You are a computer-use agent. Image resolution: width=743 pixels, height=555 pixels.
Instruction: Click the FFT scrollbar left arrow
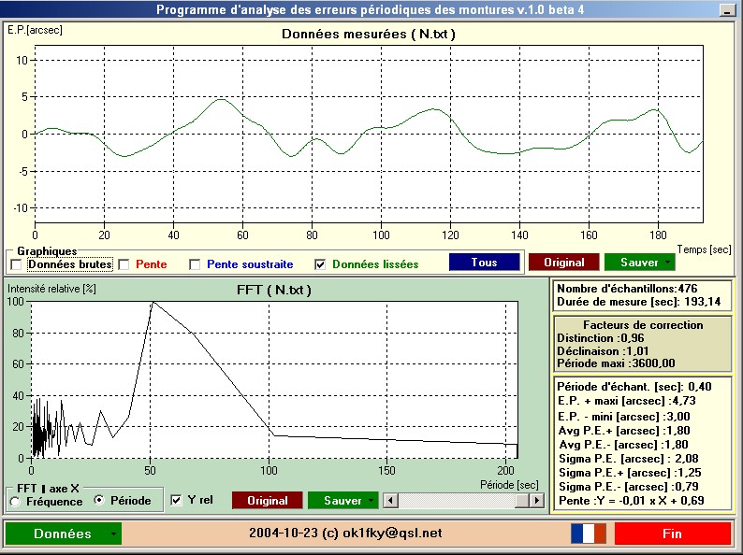[x=391, y=501]
